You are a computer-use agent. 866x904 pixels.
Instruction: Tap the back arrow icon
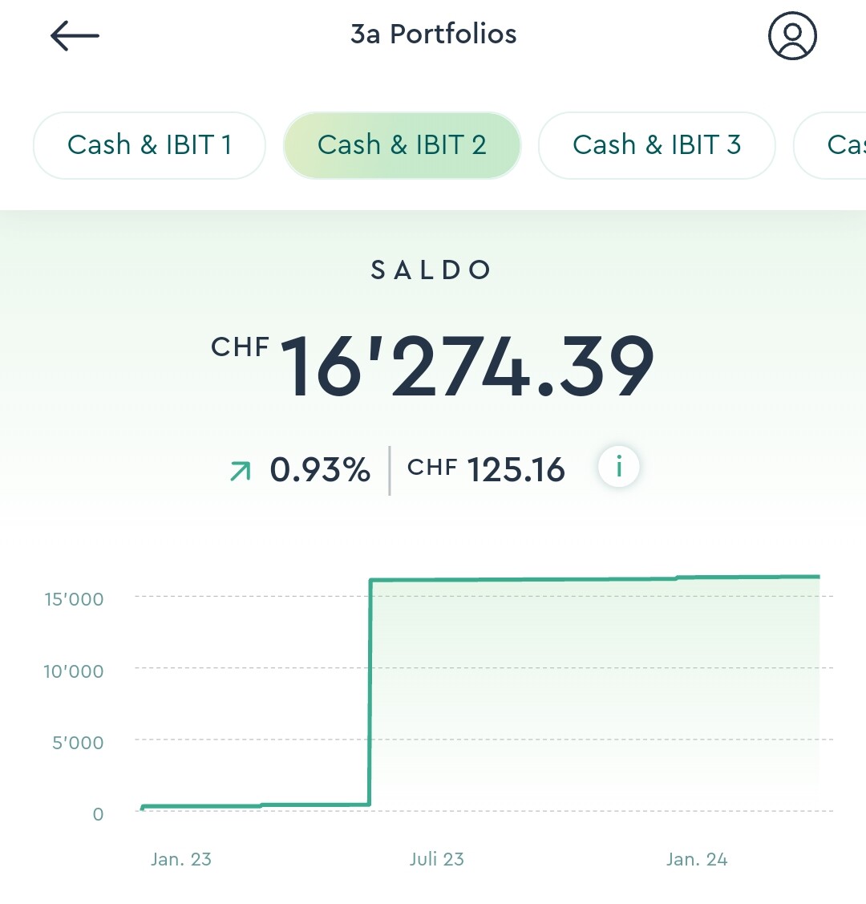[75, 36]
